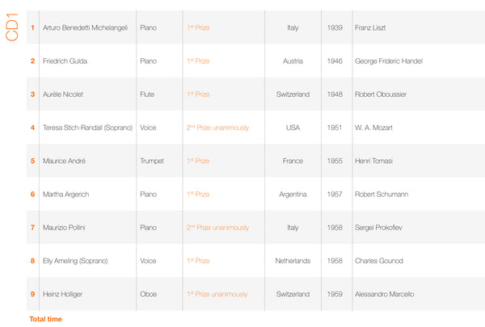This screenshot has width=485, height=327.
Task: Select Teresa Stich-Randall (Soprano) name
Action: click(x=87, y=128)
